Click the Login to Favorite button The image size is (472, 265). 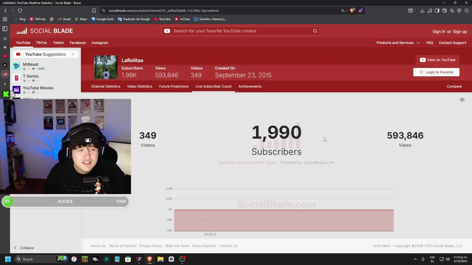[x=436, y=72]
